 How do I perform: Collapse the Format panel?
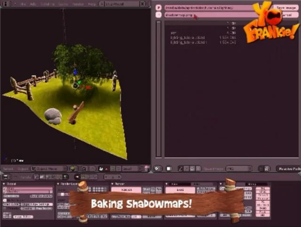[x=221, y=184]
